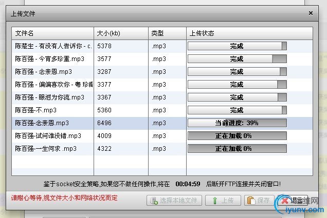Click the 选择本地文件 button
Image resolution: width=327 pixels, height=218 pixels.
pyautogui.click(x=174, y=201)
